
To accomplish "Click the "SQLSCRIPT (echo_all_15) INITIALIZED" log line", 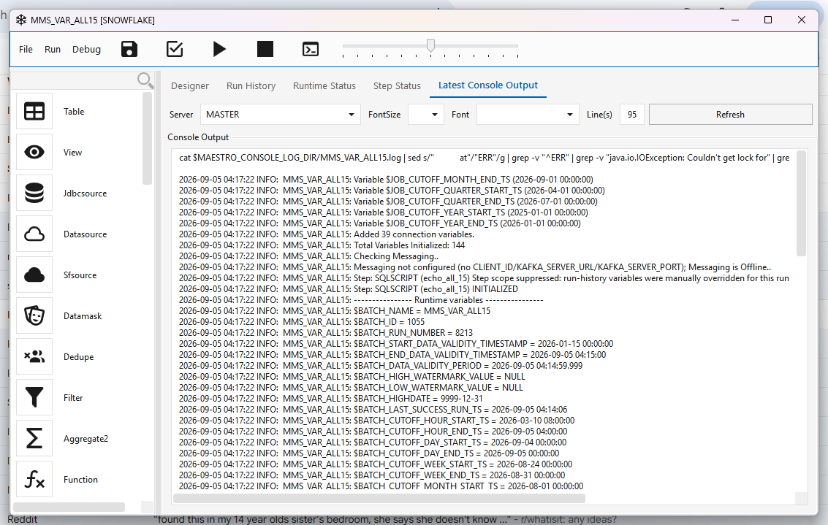I will (x=348, y=289).
